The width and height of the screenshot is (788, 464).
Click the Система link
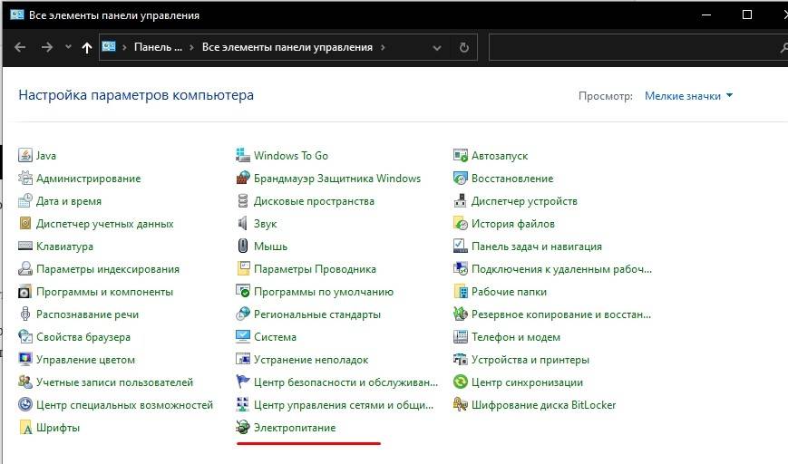tap(275, 337)
